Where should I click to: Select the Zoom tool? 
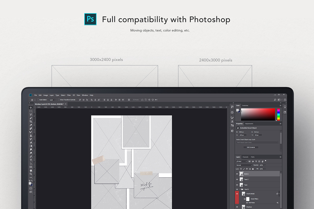(x=31, y=174)
